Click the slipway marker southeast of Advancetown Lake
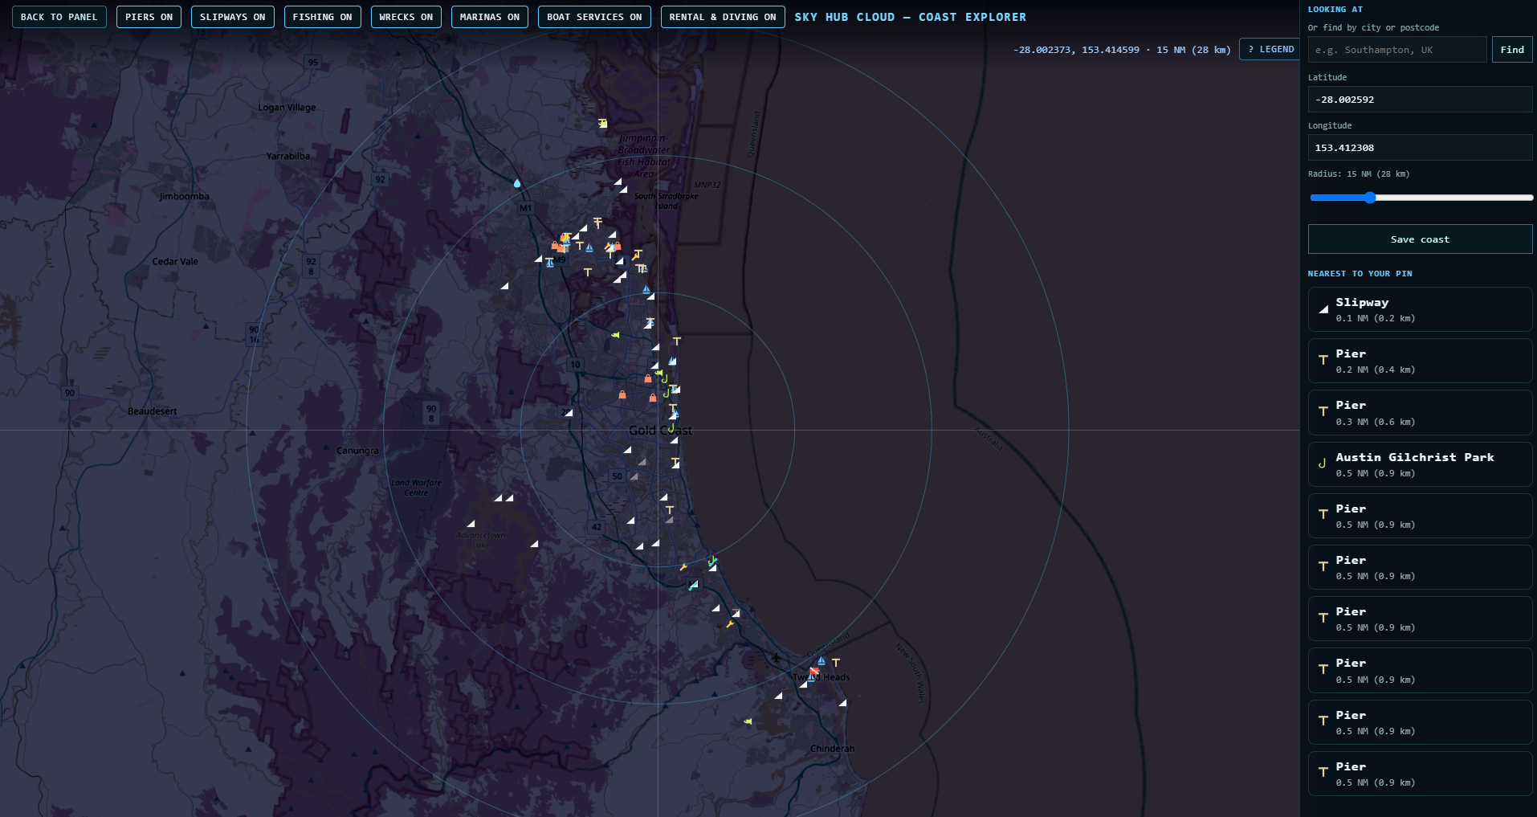 click(x=534, y=544)
